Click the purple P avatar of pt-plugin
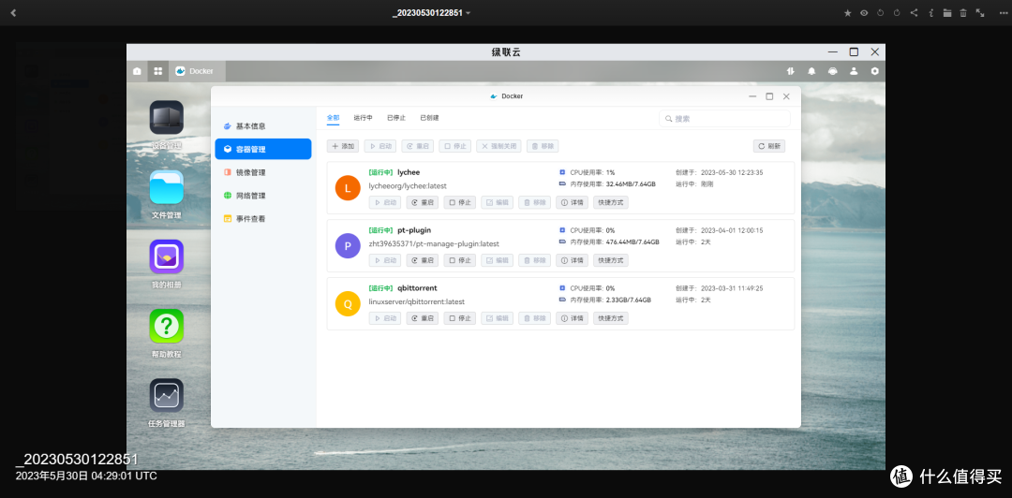The image size is (1012, 498). [348, 246]
